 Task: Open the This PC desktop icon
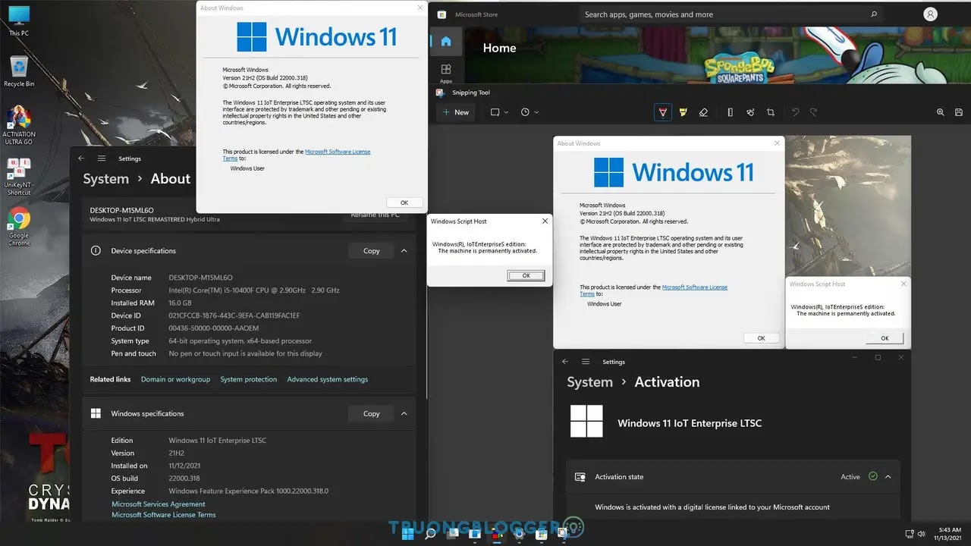click(x=19, y=21)
